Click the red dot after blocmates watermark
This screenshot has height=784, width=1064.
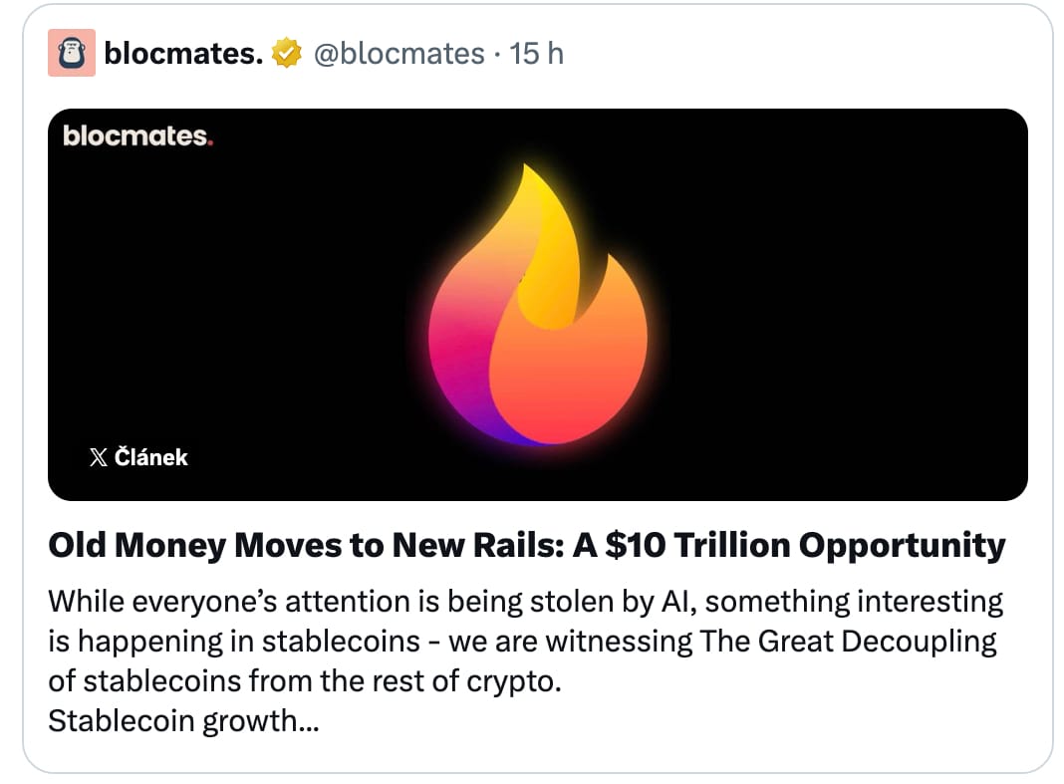(x=210, y=142)
